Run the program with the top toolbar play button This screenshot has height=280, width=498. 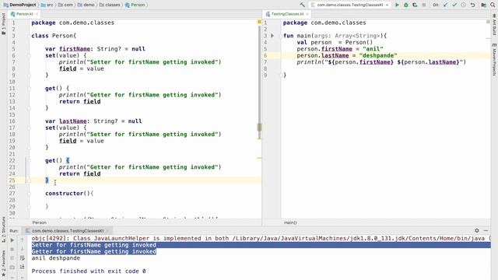[x=397, y=5]
